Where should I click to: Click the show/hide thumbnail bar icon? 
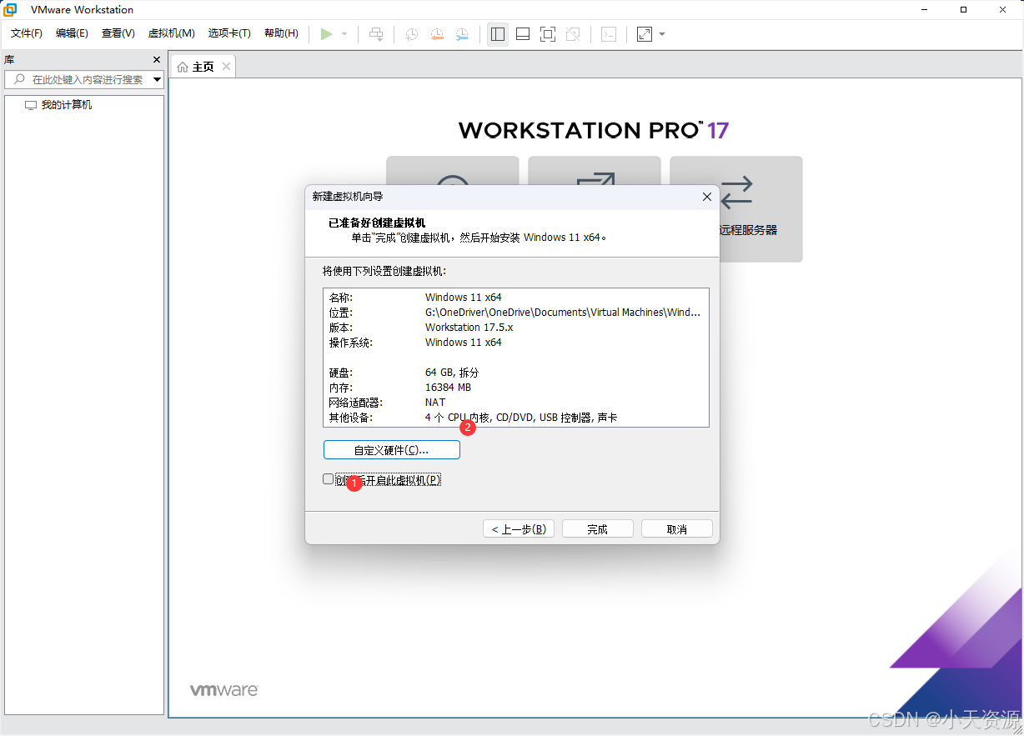coord(523,34)
